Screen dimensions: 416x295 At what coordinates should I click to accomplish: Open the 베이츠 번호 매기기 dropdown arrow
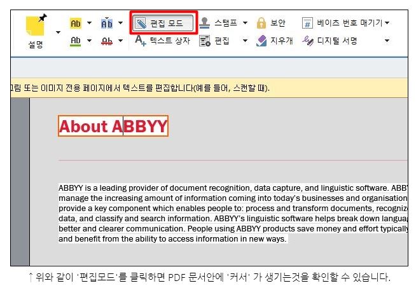click(387, 23)
